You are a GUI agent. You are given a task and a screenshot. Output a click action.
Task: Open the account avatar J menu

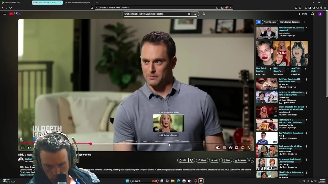coord(320,14)
